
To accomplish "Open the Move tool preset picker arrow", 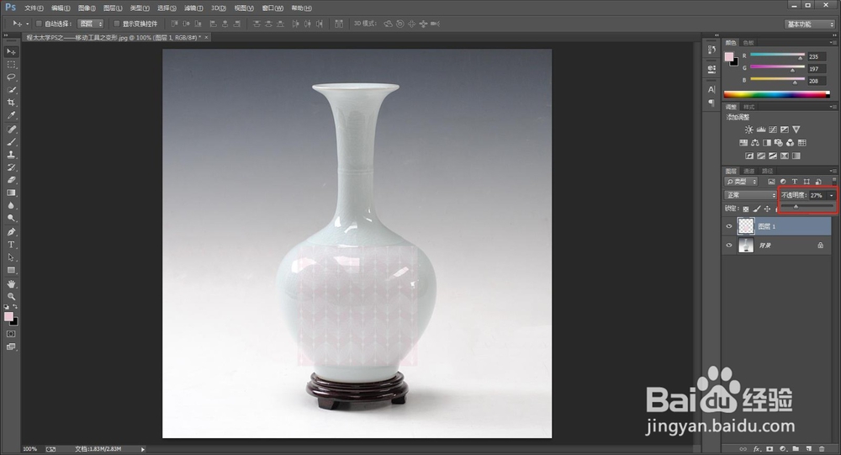I will coord(28,24).
